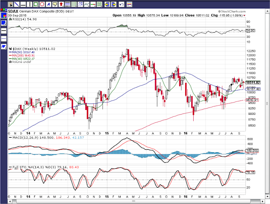Select the pointer selection tool
This screenshot has width=270, height=204.
(x=10, y=4)
